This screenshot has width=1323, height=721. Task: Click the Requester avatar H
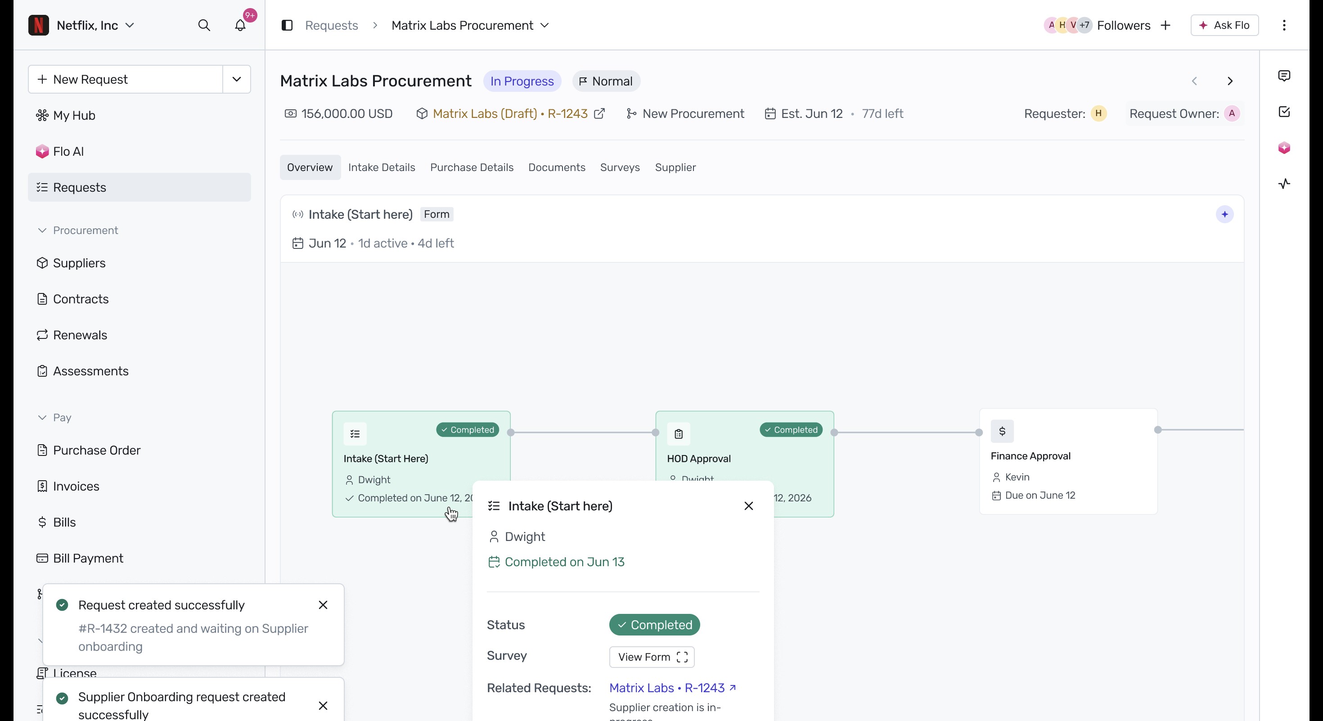coord(1098,113)
